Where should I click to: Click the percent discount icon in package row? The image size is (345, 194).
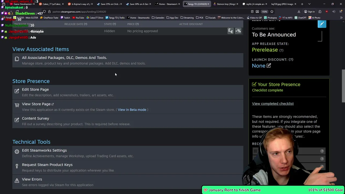point(238,31)
